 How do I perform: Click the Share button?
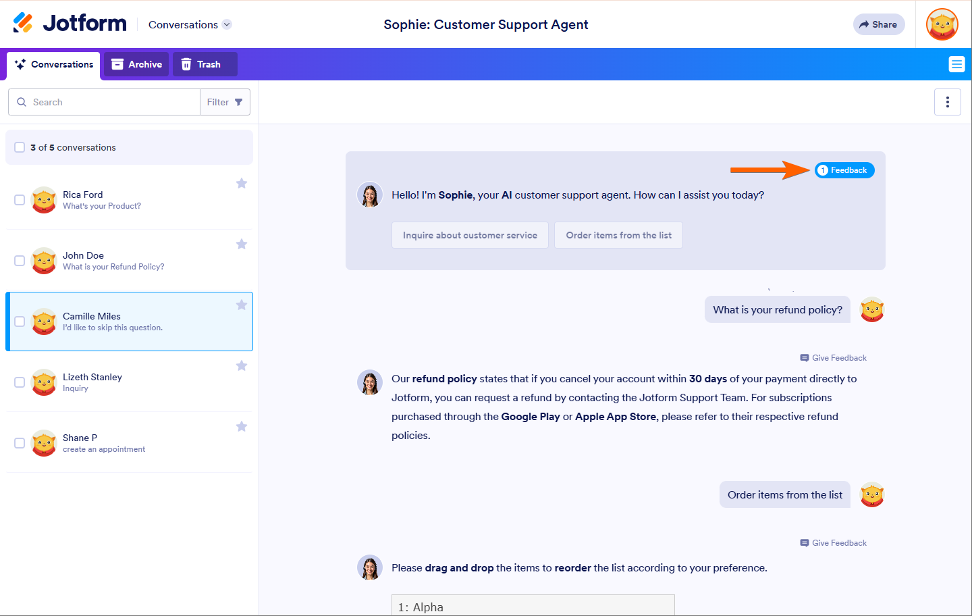[878, 24]
